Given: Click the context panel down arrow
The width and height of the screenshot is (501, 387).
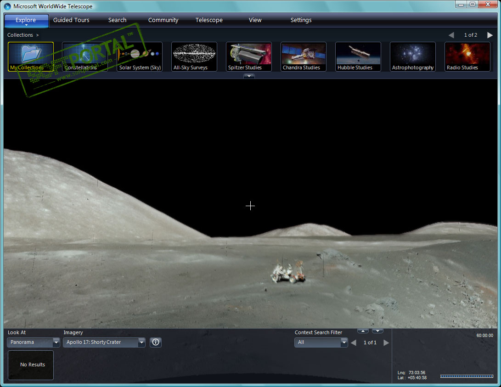Looking at the screenshot, I should tap(377, 331).
